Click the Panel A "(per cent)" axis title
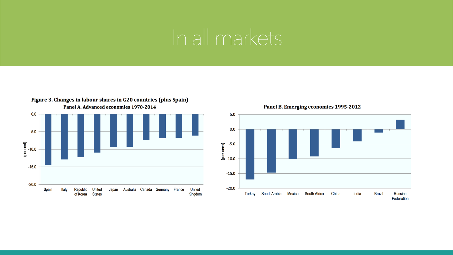The image size is (453, 255). pos(25,149)
